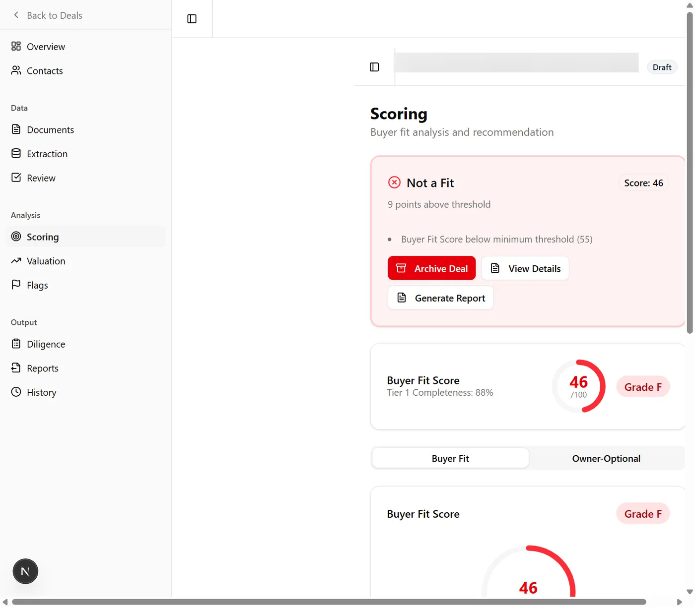
Task: Click the Scoring target icon
Action: (16, 237)
